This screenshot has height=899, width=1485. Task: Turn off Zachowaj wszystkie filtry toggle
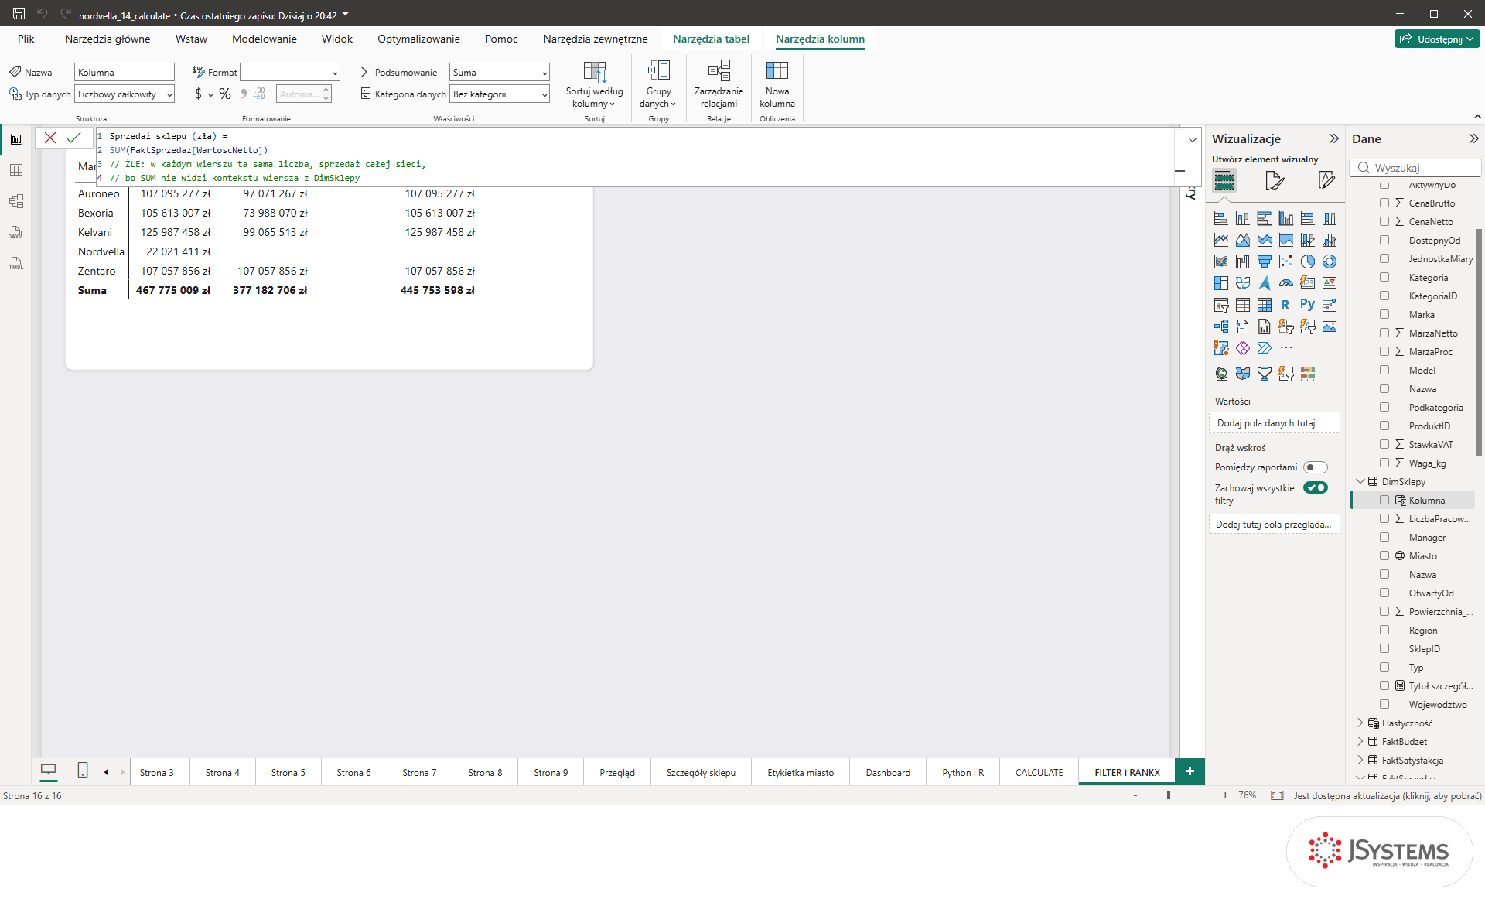click(x=1315, y=487)
